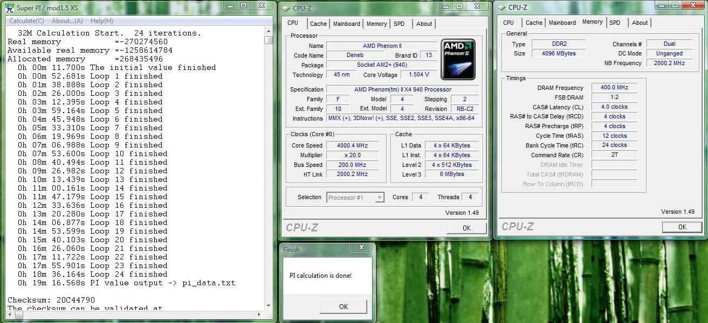The image size is (708, 323).
Task: Select Mainboard tab in CPU-Z memory window
Action: [562, 23]
